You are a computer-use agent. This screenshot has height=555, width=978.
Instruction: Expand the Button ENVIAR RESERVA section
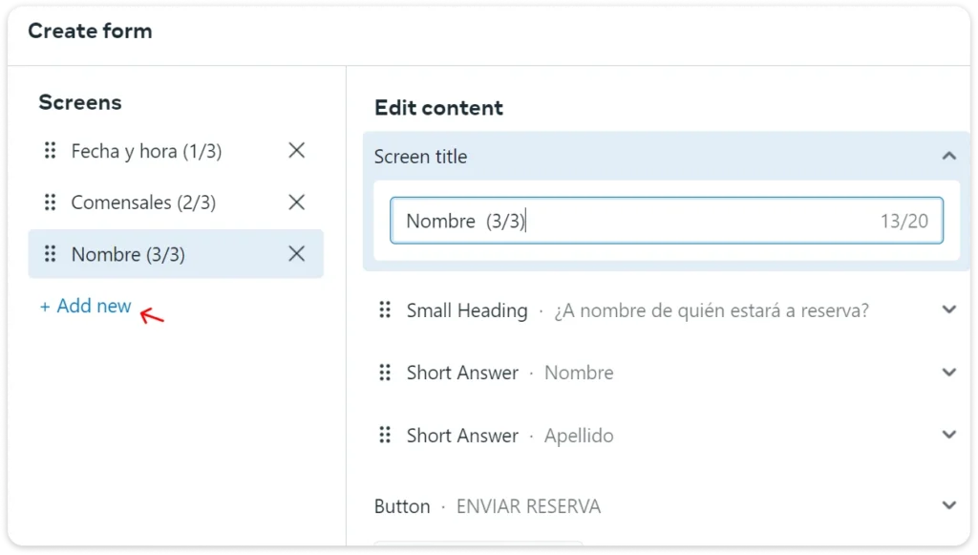pyautogui.click(x=948, y=505)
